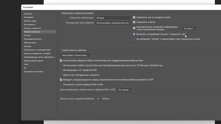Select Единицы измерения и линейки
The height and width of the screenshot is (124, 221).
pos(37,53)
